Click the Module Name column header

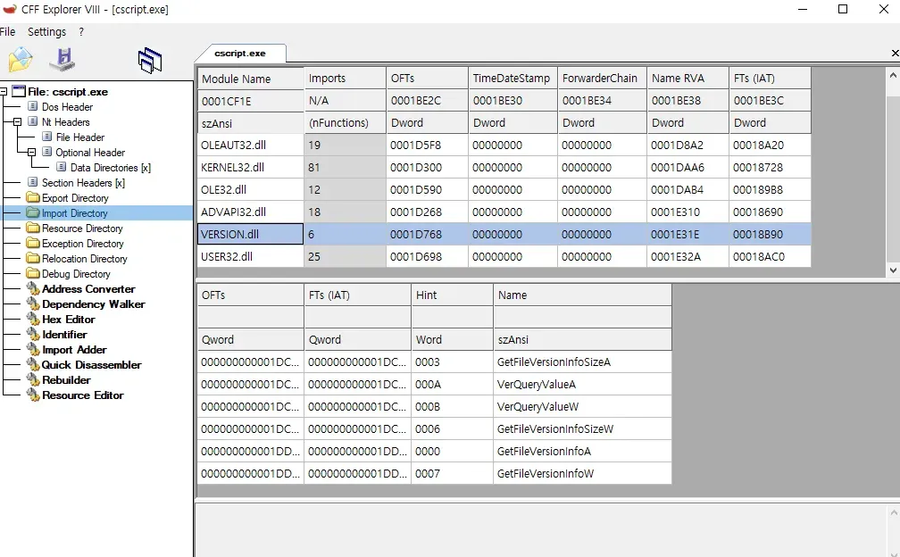click(x=250, y=78)
